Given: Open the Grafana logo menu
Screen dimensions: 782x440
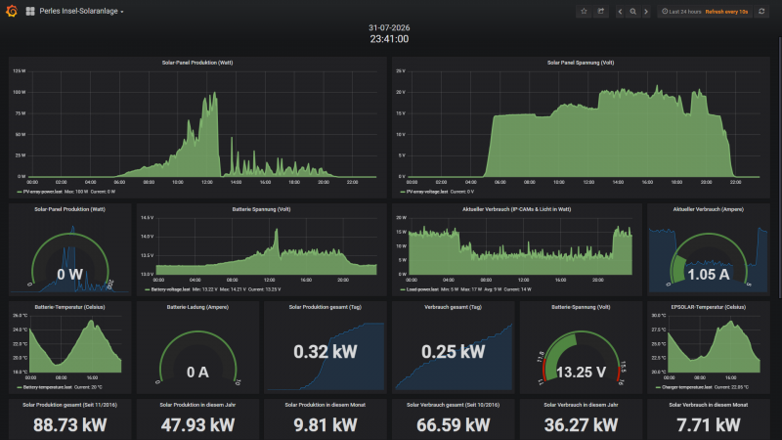Looking at the screenshot, I should click(x=12, y=11).
